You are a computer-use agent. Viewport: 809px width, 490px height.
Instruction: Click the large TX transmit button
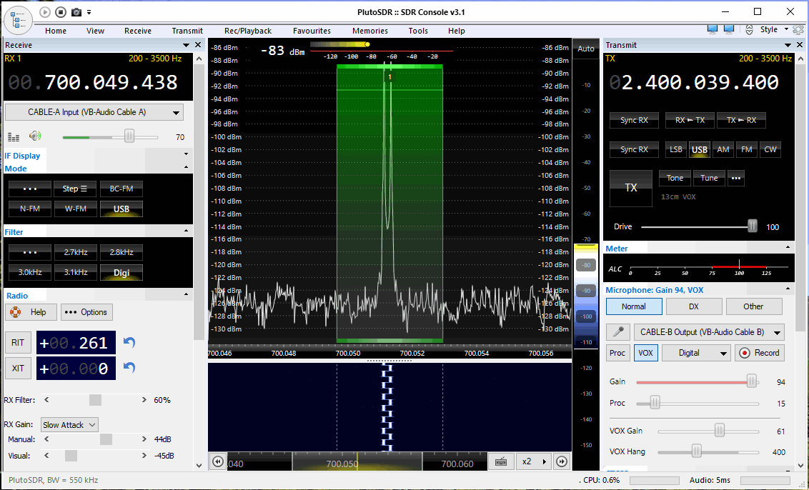[x=630, y=187]
